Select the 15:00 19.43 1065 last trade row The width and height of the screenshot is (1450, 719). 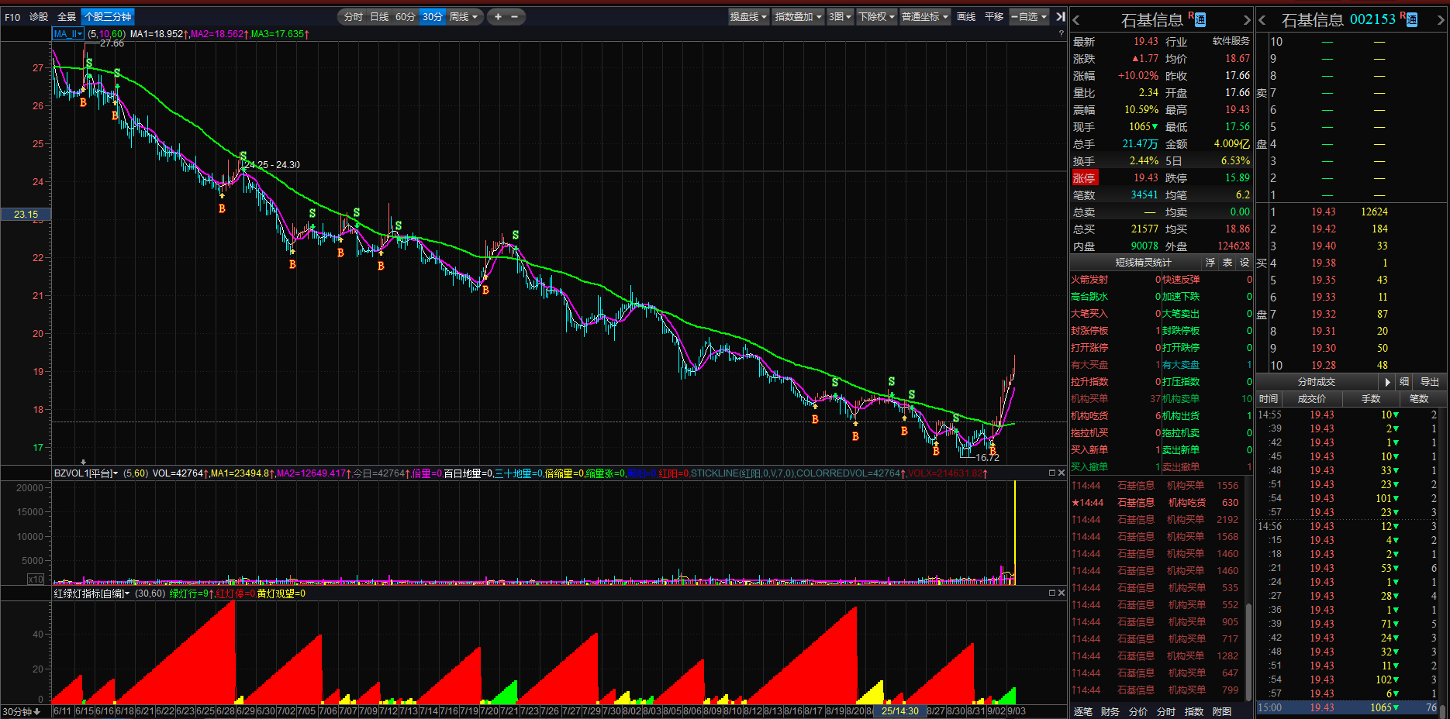1348,707
